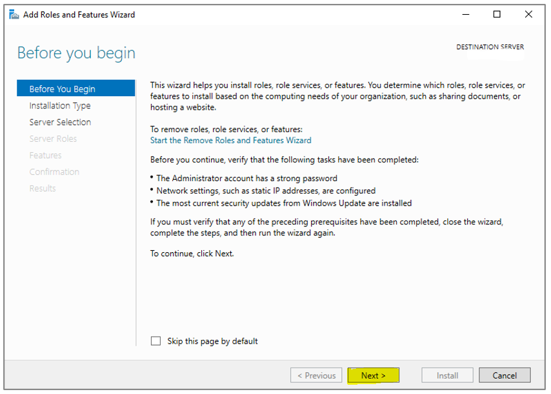Select the Before You Begin sidebar step
This screenshot has width=551, height=394.
coord(61,88)
